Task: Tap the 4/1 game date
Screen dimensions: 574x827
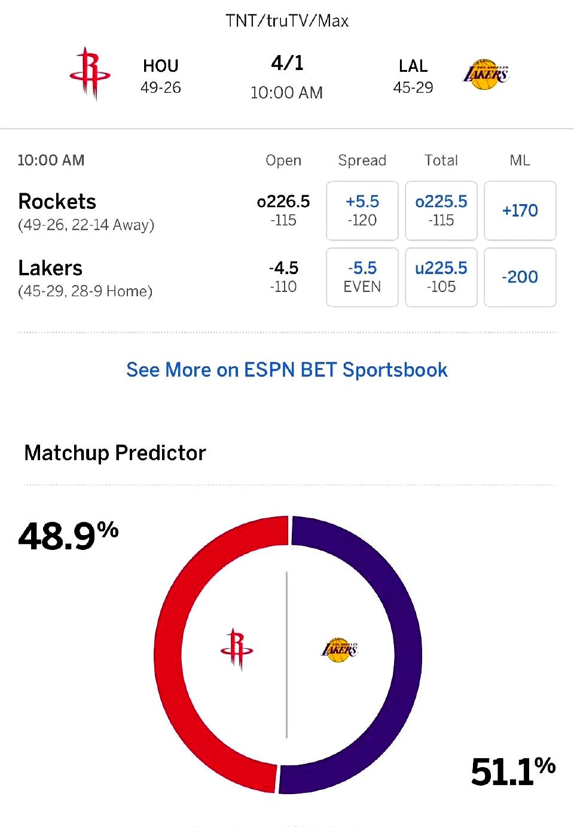Action: point(287,63)
